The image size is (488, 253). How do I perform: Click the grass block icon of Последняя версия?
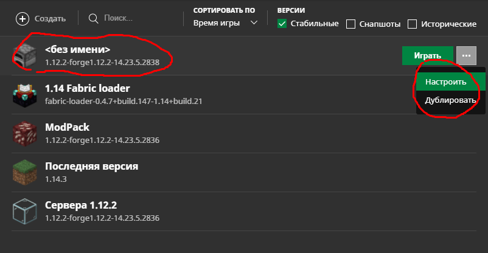pyautogui.click(x=25, y=172)
